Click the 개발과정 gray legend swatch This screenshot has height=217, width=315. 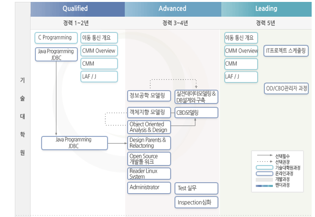coord(265,179)
